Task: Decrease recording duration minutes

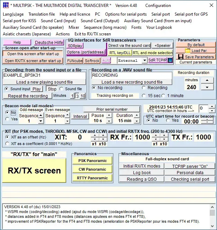Action: coord(207,87)
